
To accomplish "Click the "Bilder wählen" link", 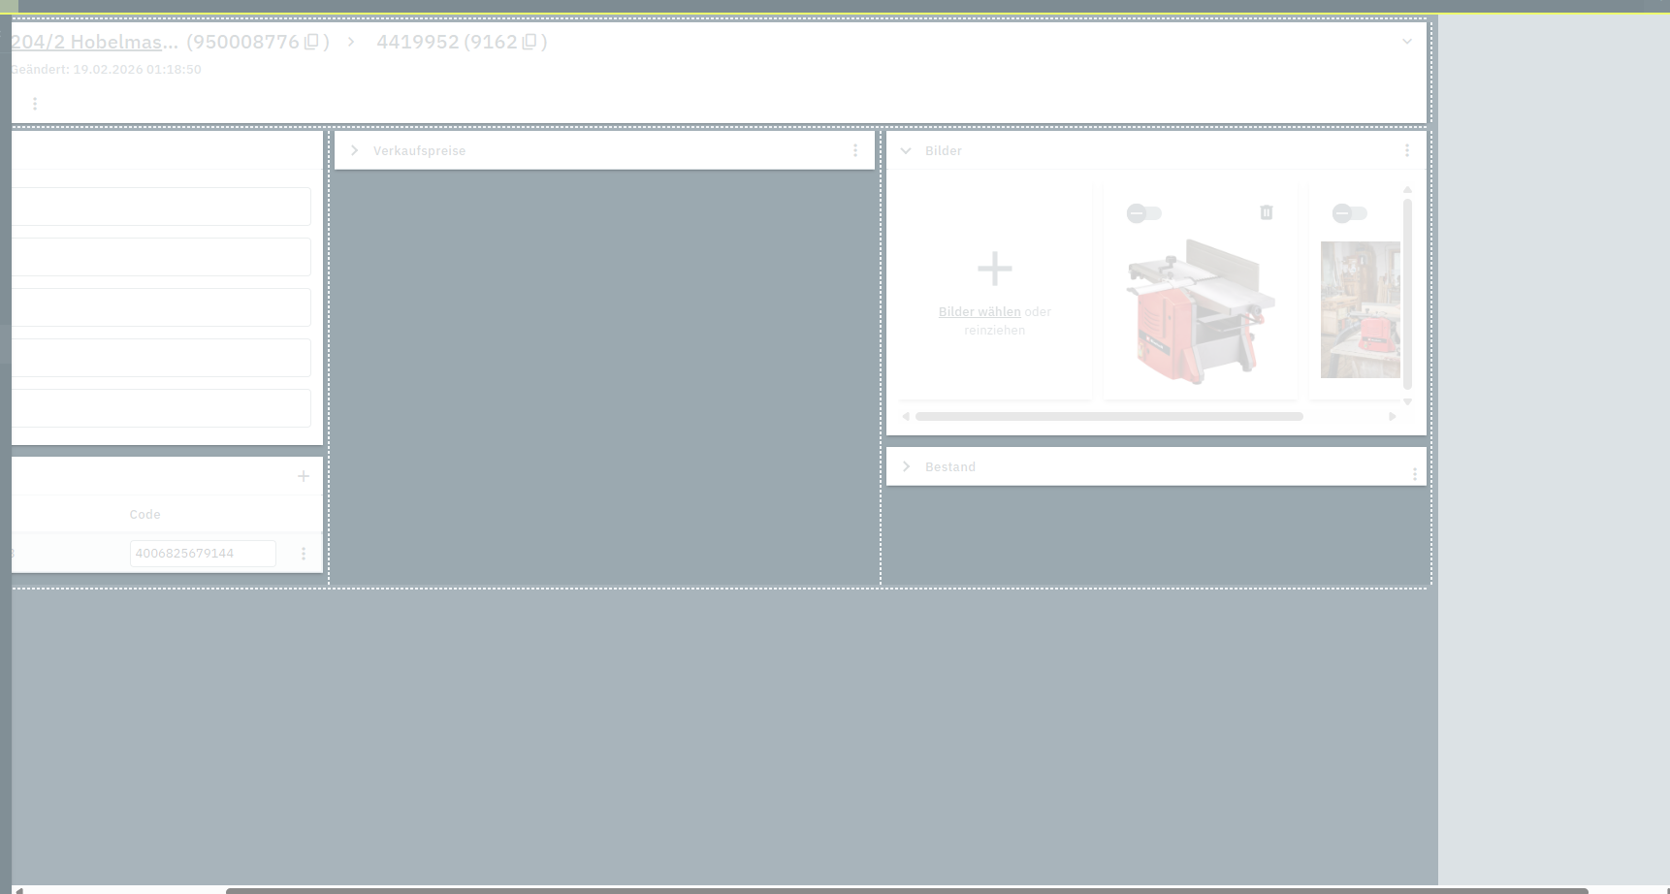I will pyautogui.click(x=980, y=312).
